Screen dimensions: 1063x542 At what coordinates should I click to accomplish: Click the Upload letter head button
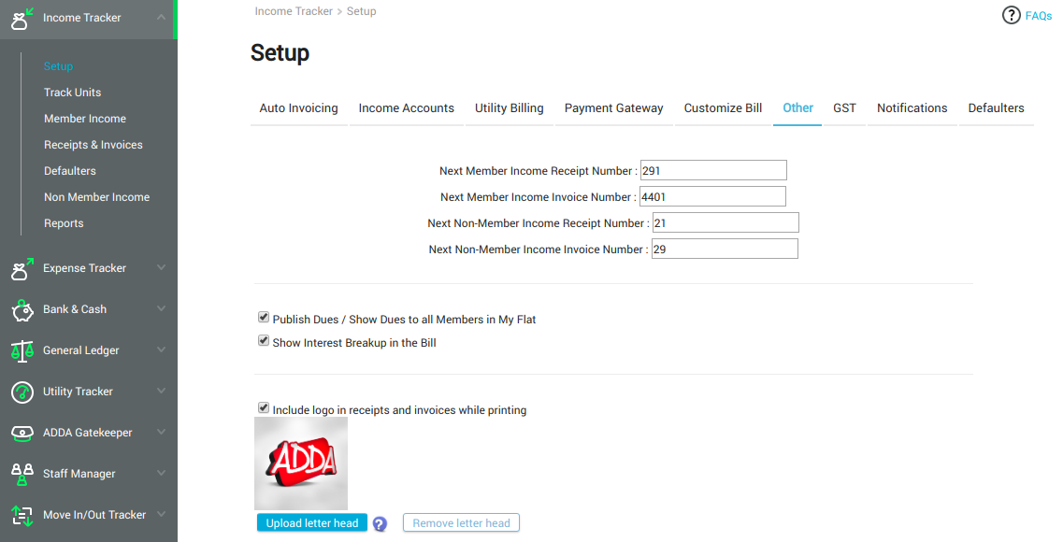click(x=311, y=522)
